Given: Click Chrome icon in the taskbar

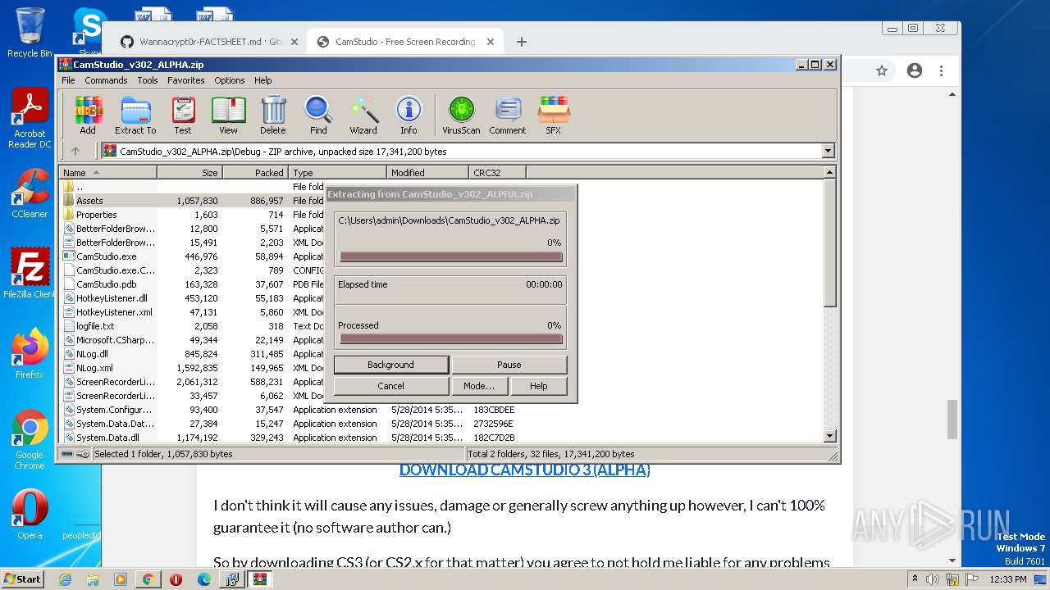Looking at the screenshot, I should pos(148,579).
